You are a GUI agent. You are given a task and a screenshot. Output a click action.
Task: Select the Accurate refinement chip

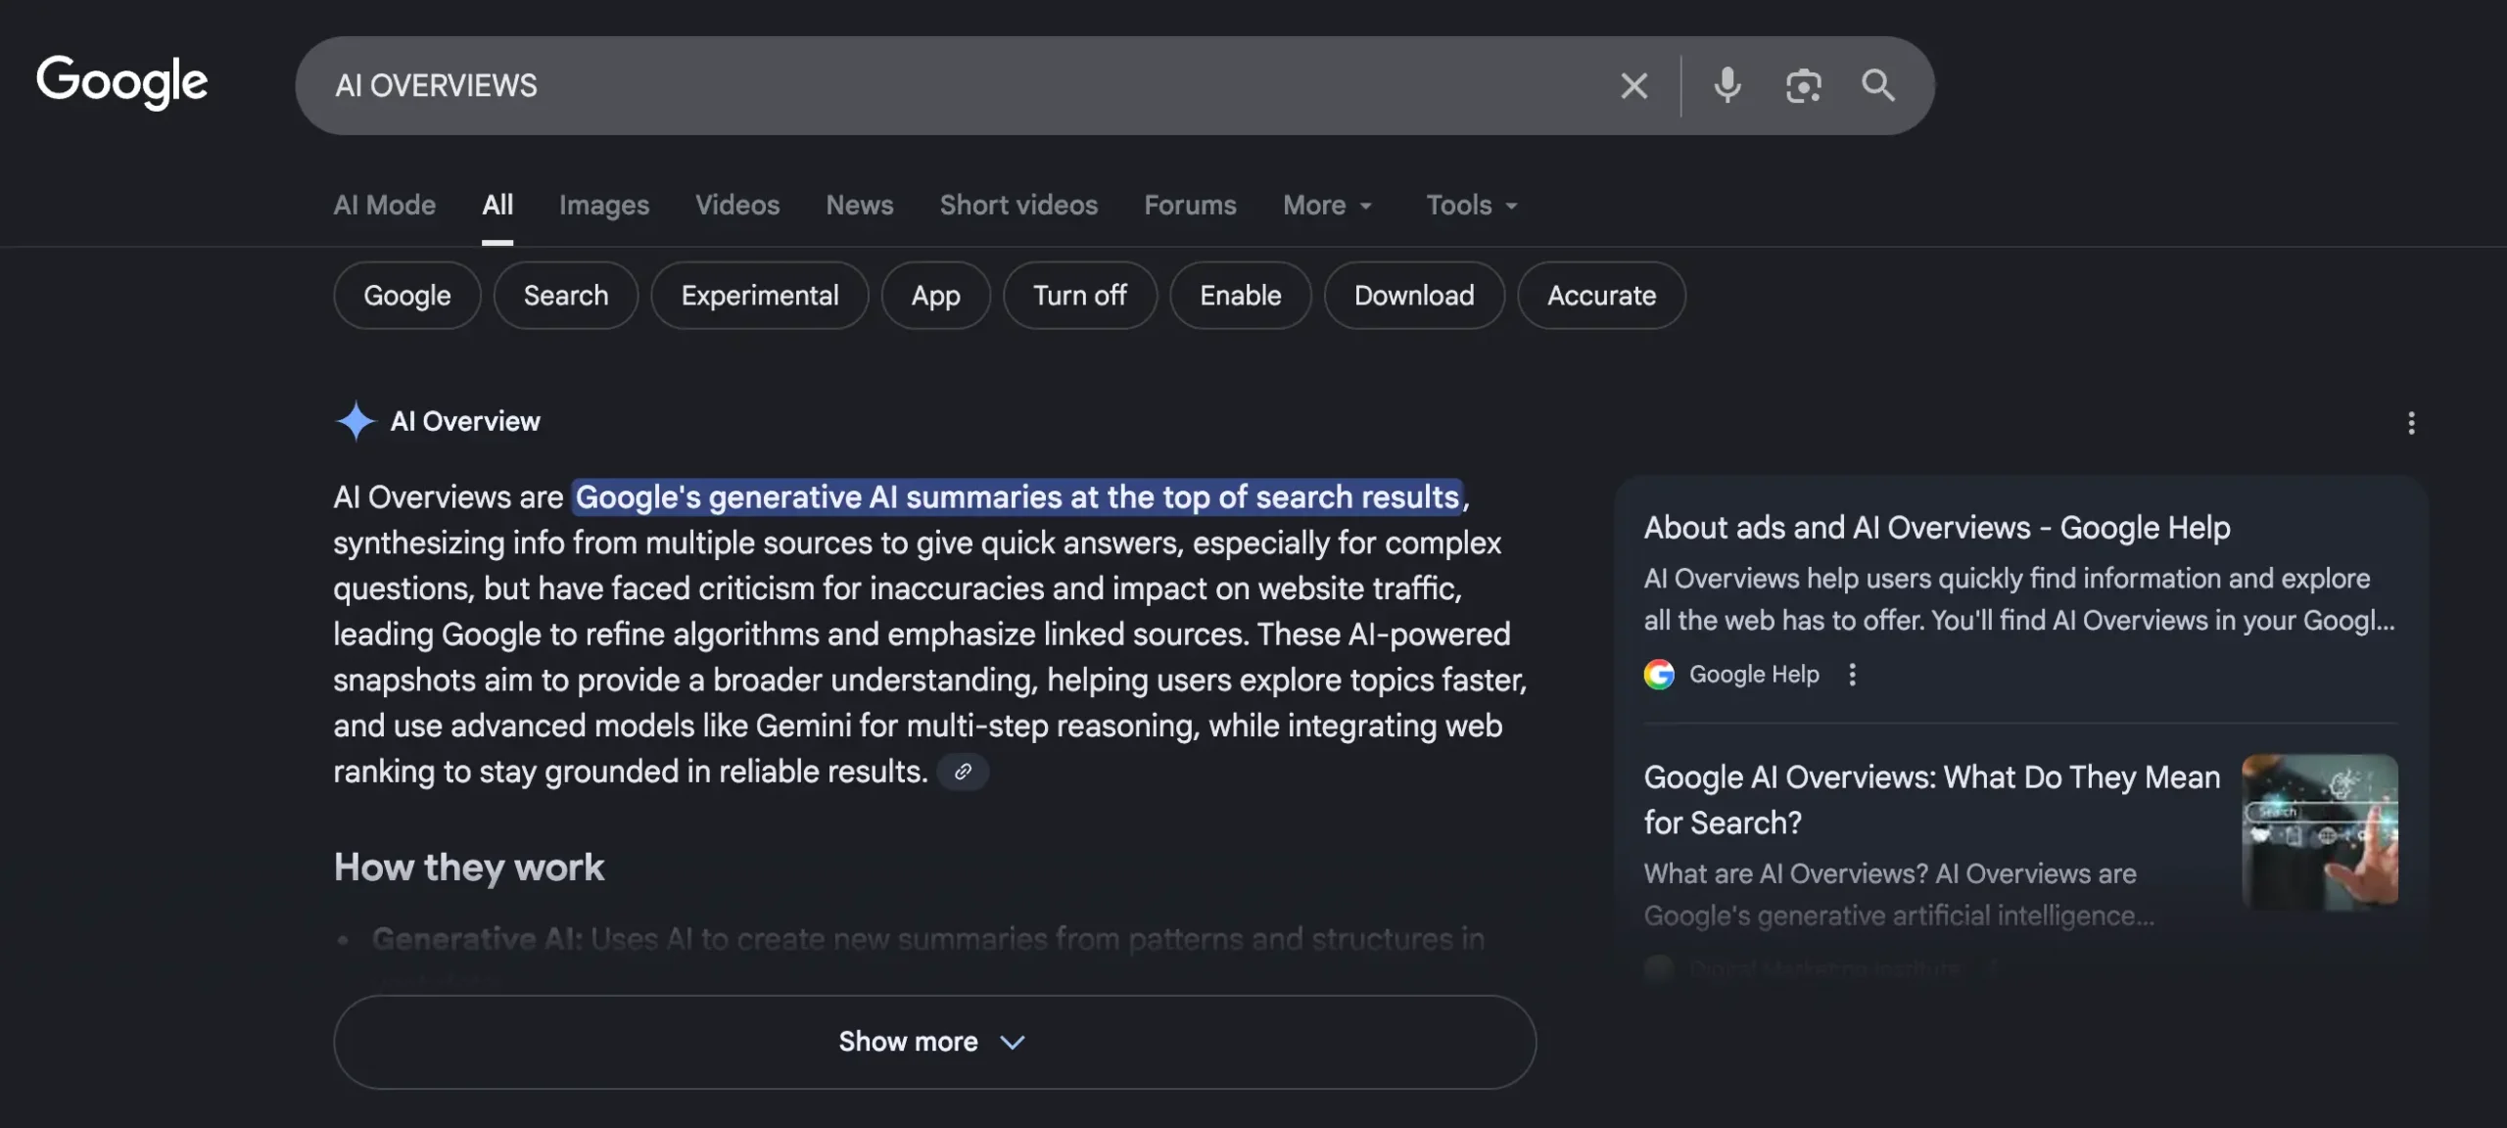pyautogui.click(x=1601, y=295)
